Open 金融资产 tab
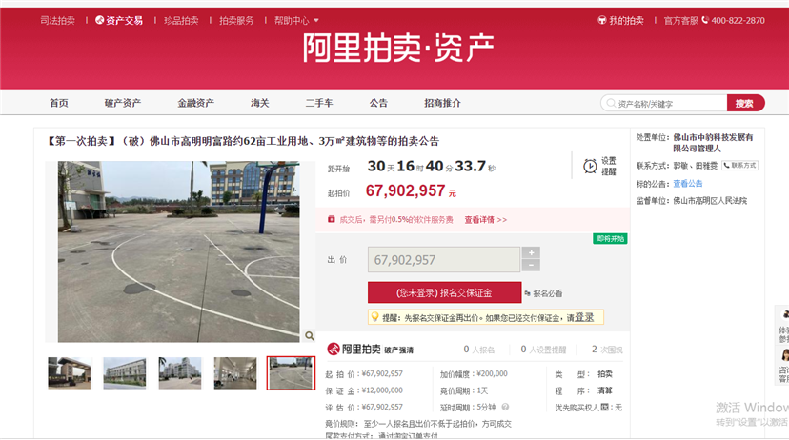 coord(195,103)
